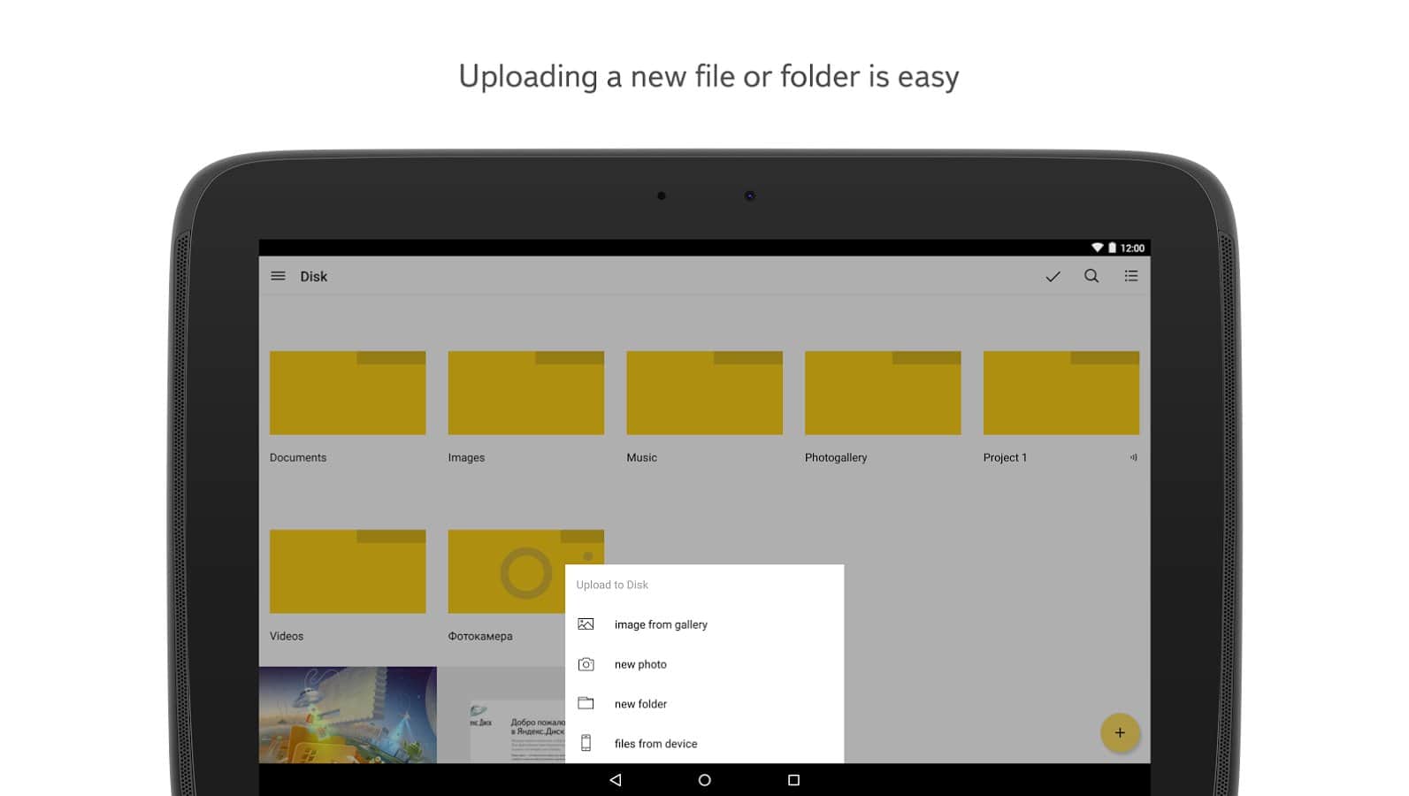Open the Images folder
This screenshot has height=796, width=1409.
point(525,394)
